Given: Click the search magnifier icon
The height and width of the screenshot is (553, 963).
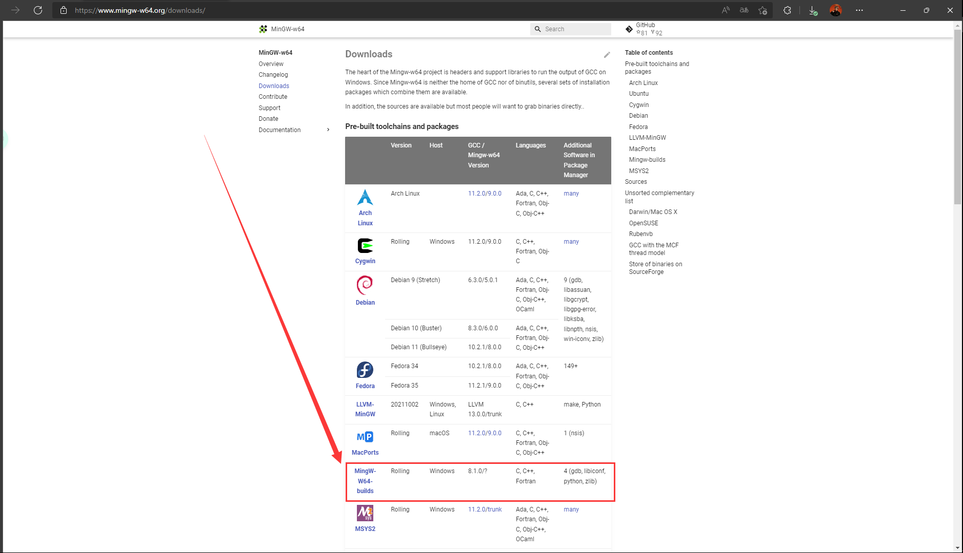Looking at the screenshot, I should point(538,29).
